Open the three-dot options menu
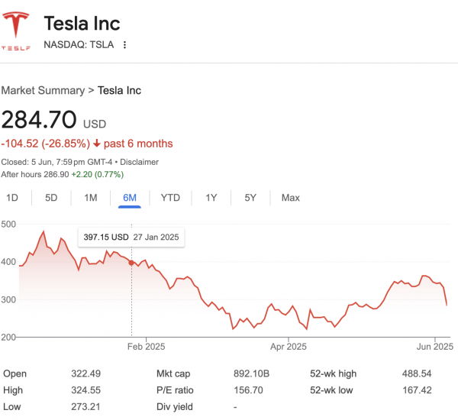458x420 pixels. coord(125,44)
